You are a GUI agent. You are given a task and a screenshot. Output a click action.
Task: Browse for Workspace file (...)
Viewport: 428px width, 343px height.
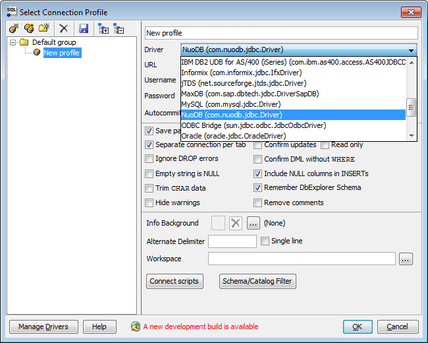point(406,259)
